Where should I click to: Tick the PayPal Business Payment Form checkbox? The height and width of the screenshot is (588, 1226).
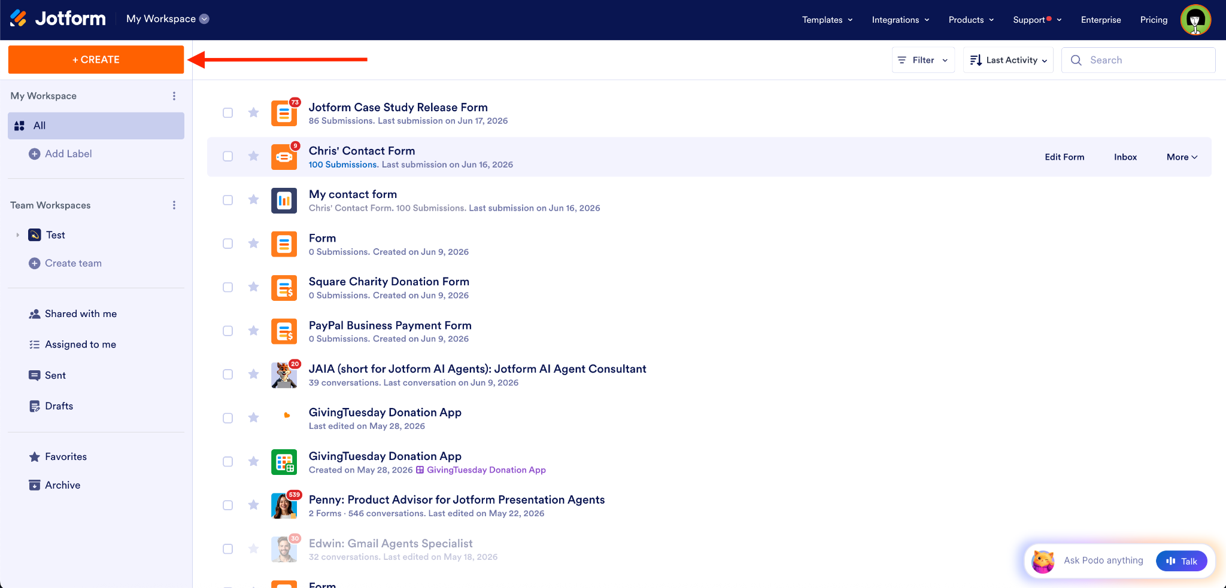228,331
